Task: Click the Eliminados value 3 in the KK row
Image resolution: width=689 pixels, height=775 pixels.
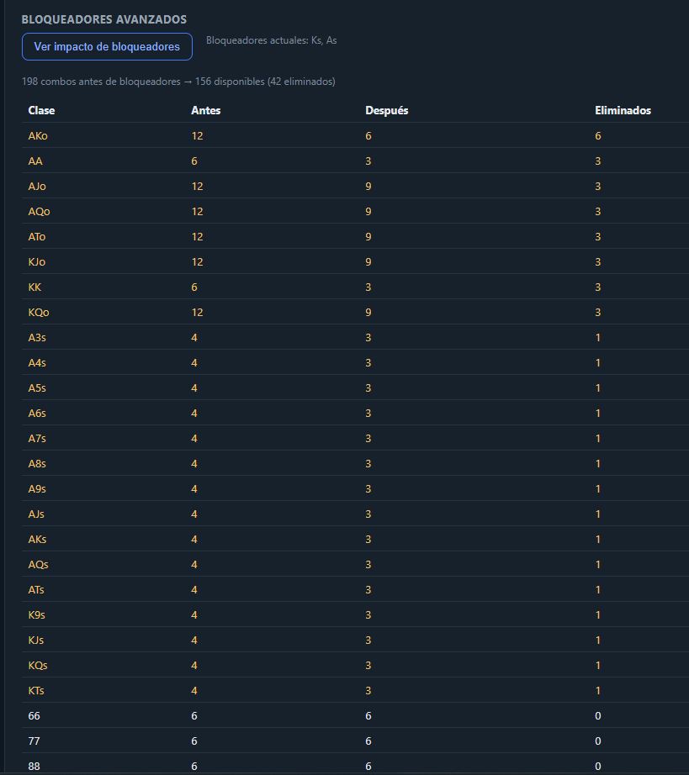Action: coord(598,287)
